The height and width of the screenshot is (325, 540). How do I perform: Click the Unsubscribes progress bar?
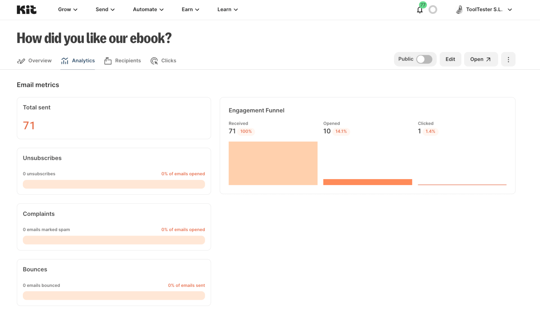tap(114, 184)
